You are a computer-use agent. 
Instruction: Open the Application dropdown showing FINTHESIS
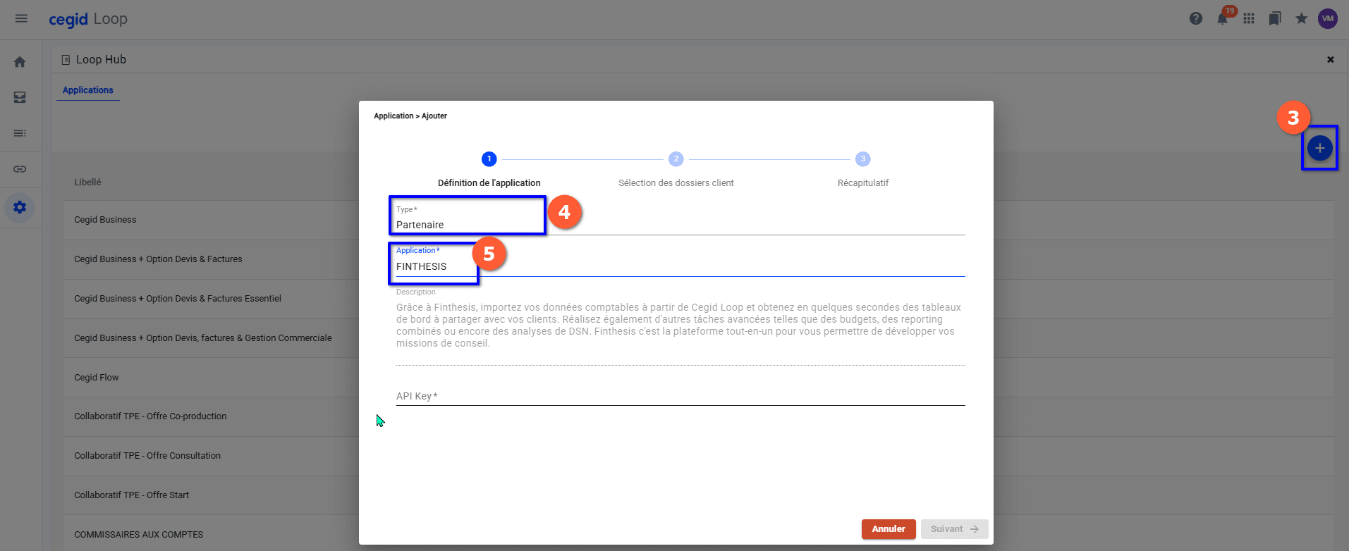click(680, 260)
